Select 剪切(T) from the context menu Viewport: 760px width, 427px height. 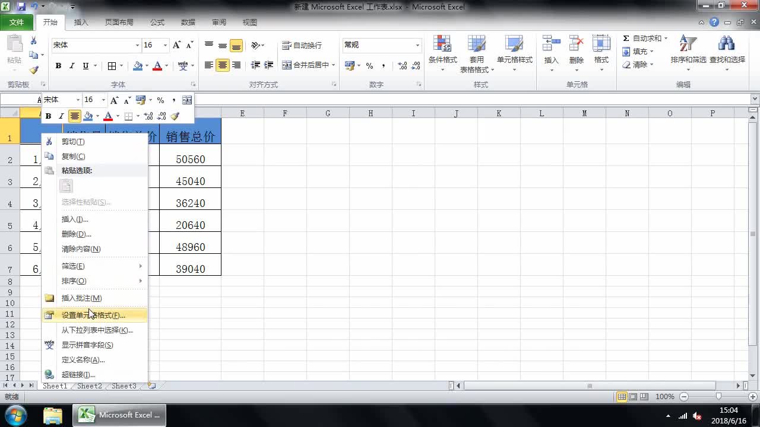[x=94, y=142]
